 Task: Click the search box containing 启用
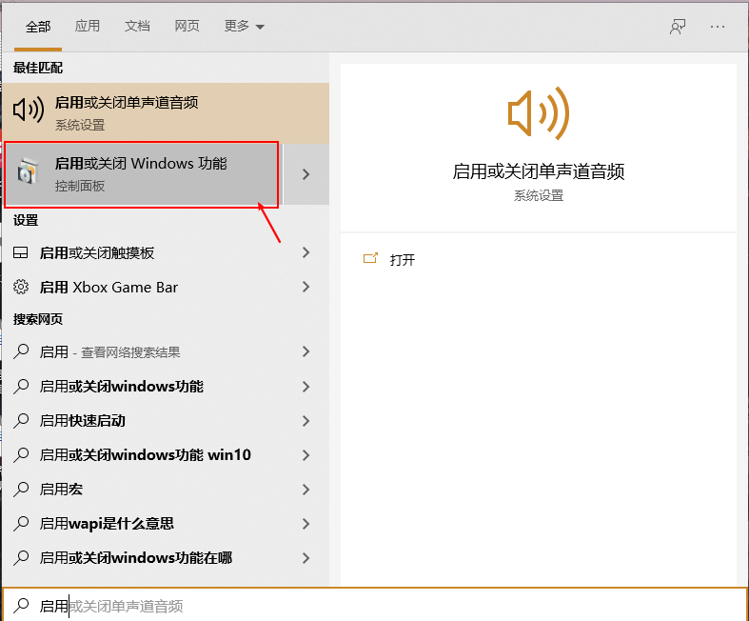(x=375, y=605)
